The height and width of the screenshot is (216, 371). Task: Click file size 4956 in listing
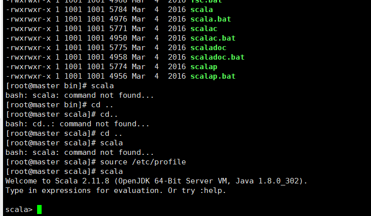point(118,76)
